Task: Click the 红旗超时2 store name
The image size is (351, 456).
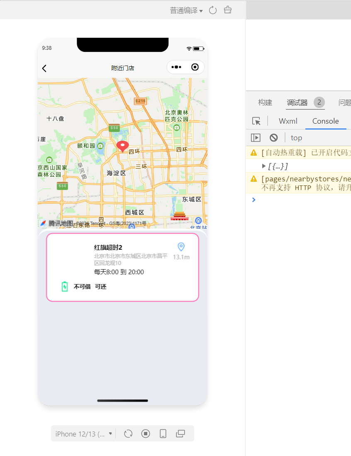Action: coord(108,247)
